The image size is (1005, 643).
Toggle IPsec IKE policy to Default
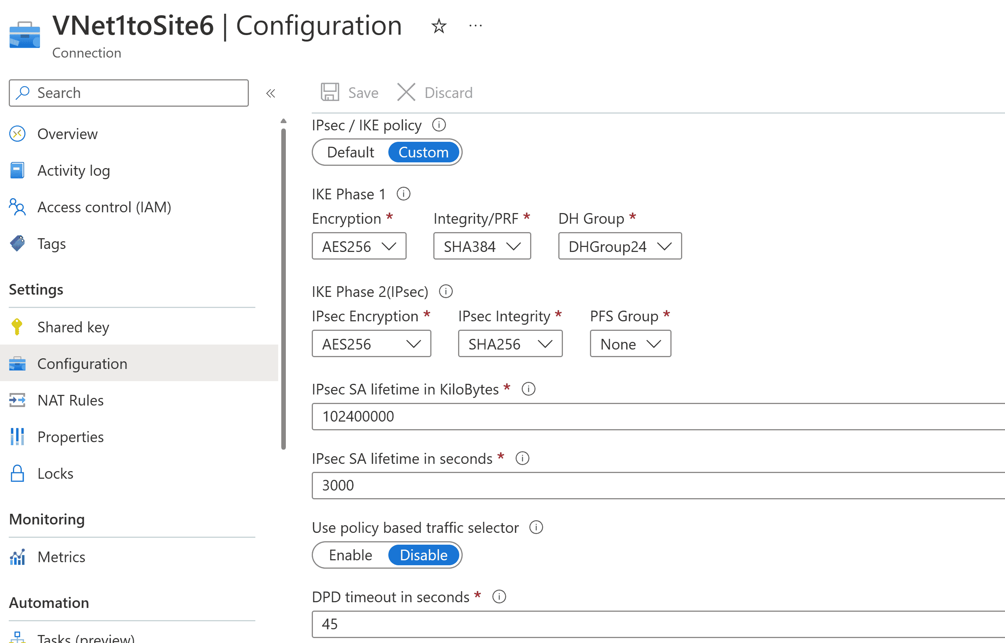(x=342, y=152)
